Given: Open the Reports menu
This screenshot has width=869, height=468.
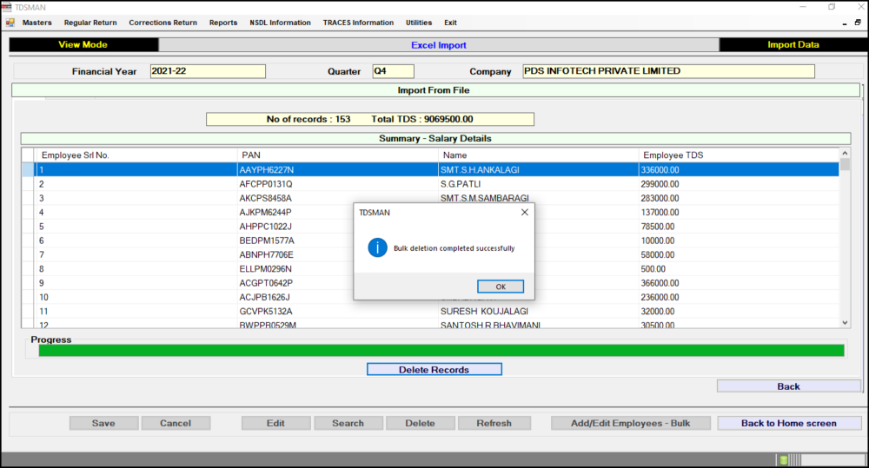Looking at the screenshot, I should coord(223,23).
